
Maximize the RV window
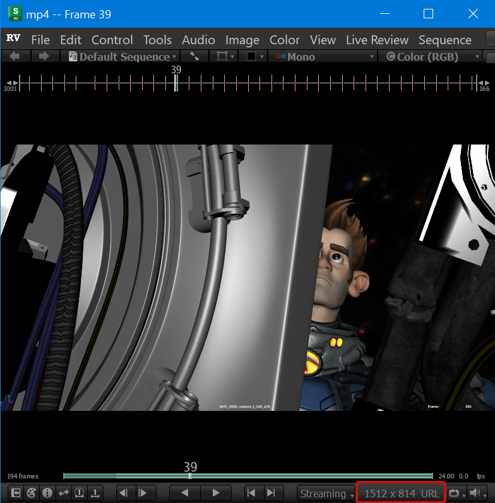click(428, 14)
